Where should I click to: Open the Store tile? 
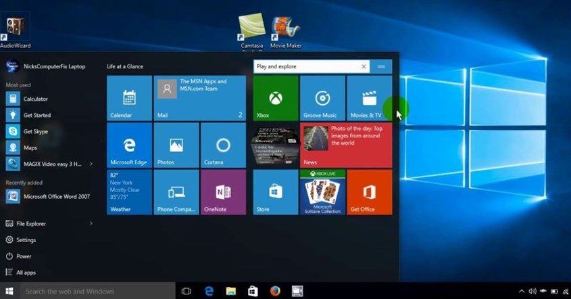[276, 192]
